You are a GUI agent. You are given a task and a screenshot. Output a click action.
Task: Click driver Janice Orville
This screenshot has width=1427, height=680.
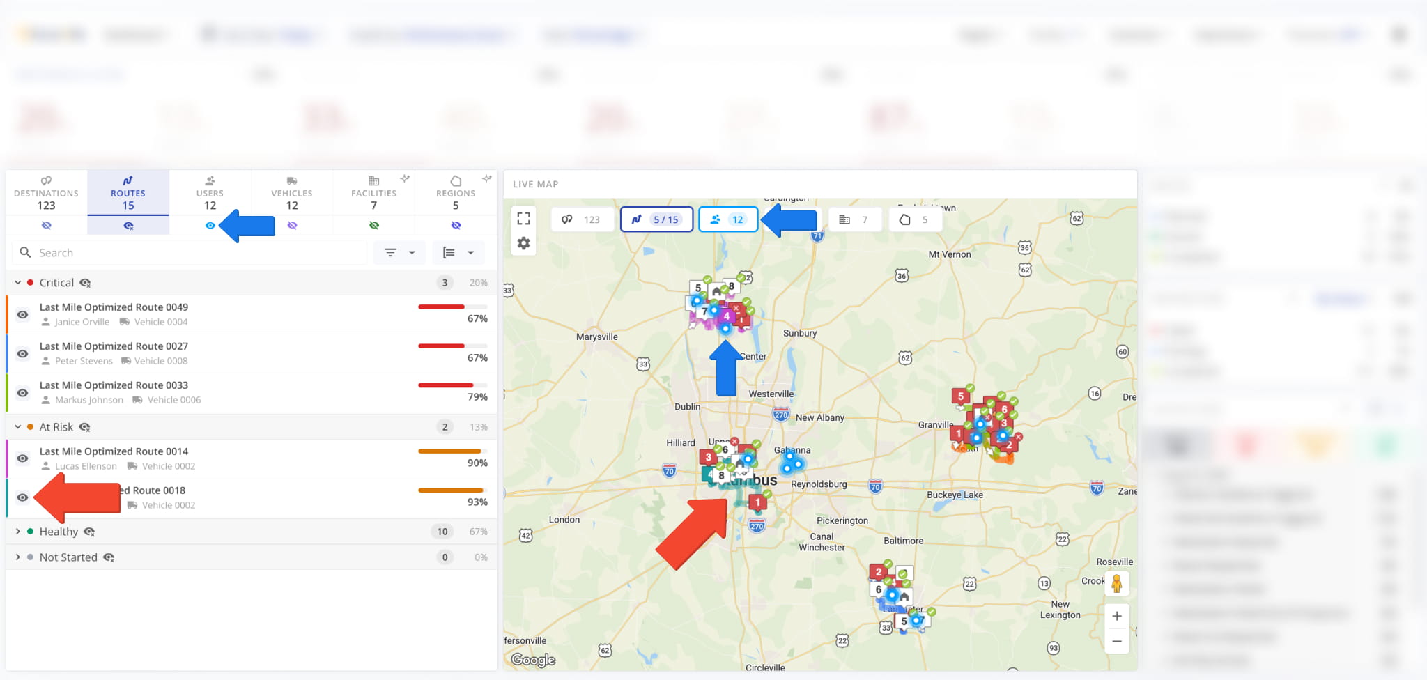pyautogui.click(x=82, y=322)
